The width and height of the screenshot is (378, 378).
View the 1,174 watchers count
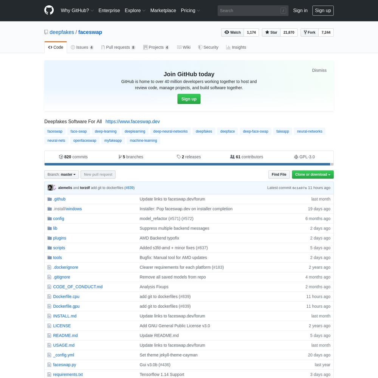(x=251, y=32)
